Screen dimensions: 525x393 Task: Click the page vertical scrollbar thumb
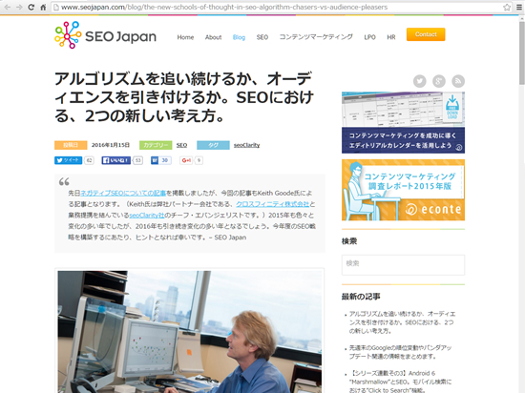pyautogui.click(x=521, y=53)
